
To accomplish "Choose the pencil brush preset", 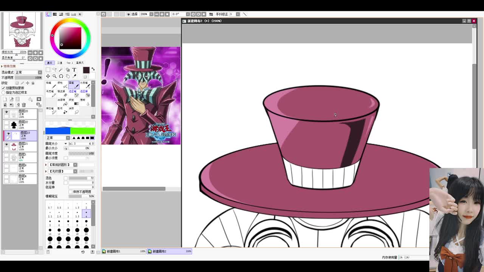I will [51, 85].
